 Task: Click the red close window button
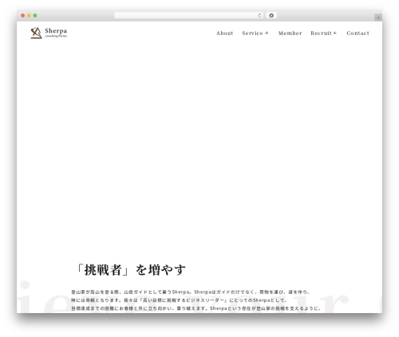click(x=23, y=15)
